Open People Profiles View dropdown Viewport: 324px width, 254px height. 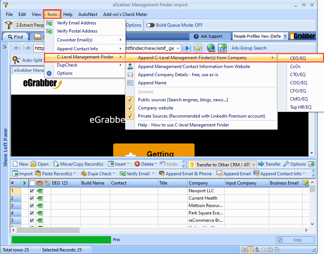tap(285, 36)
